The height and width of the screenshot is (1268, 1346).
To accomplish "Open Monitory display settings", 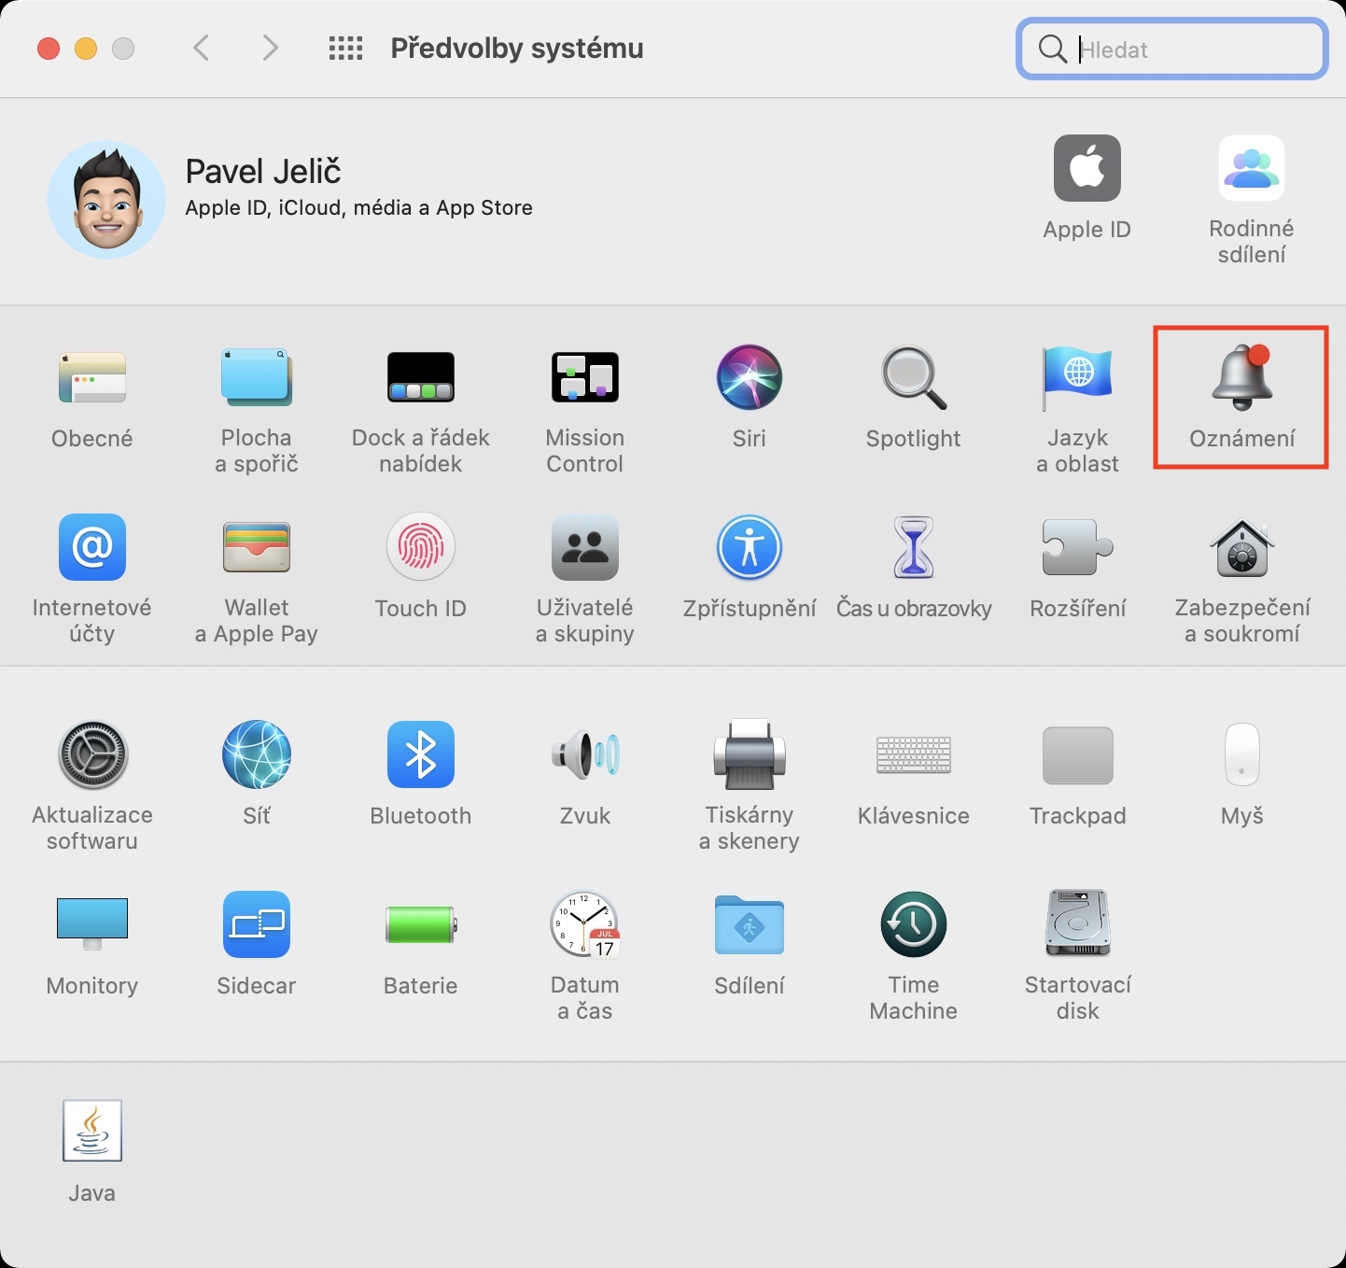I will 92,924.
